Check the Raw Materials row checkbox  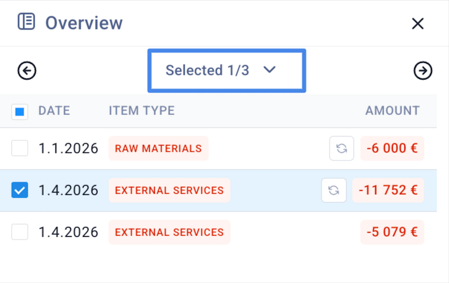pos(20,148)
